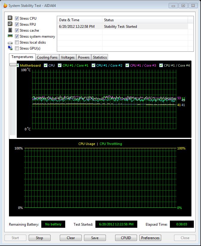
Task: Uncheck the Stress system memory checkbox
Action: click(x=17, y=36)
